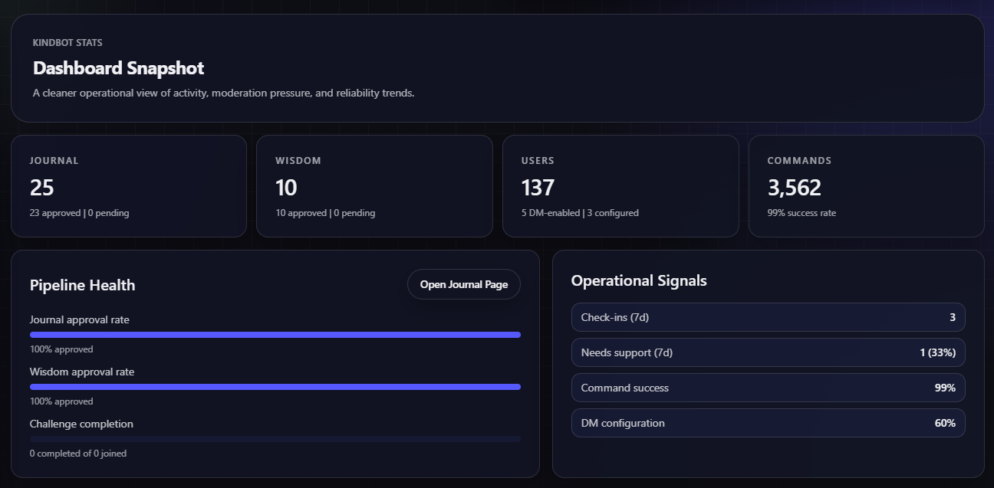Click the "Challenge completion" label
The height and width of the screenshot is (488, 994).
pyautogui.click(x=81, y=424)
